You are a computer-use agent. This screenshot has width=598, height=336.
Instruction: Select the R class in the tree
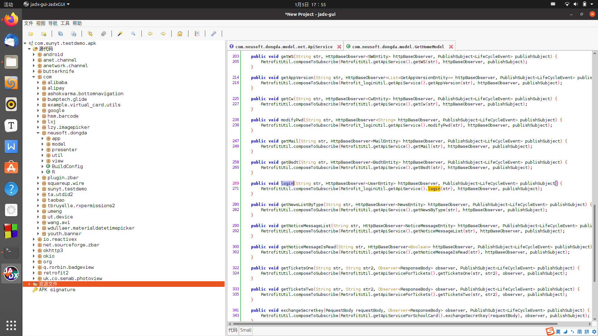click(x=53, y=172)
